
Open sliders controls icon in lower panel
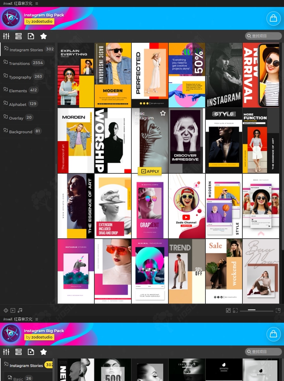pyautogui.click(x=6, y=352)
